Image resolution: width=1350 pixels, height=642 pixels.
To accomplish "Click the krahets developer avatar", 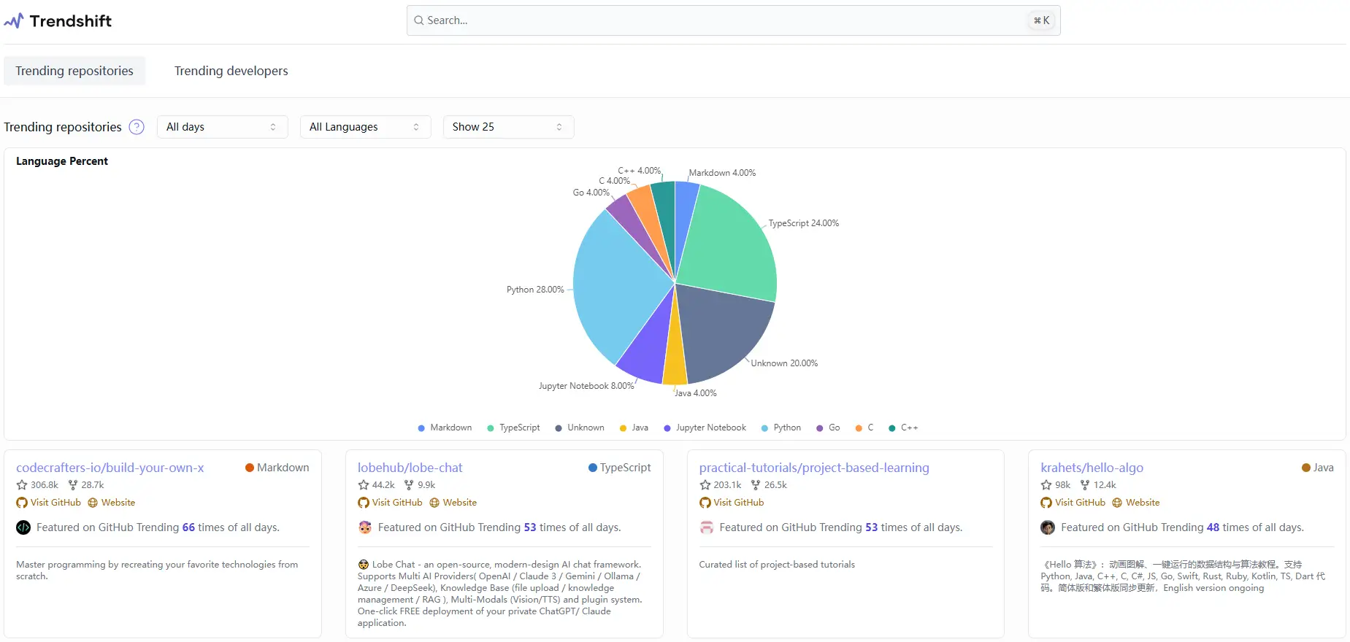I will [x=1048, y=527].
